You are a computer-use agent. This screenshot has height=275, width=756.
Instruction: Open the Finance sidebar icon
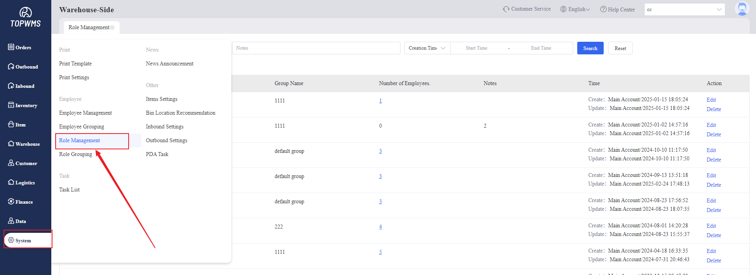point(11,202)
